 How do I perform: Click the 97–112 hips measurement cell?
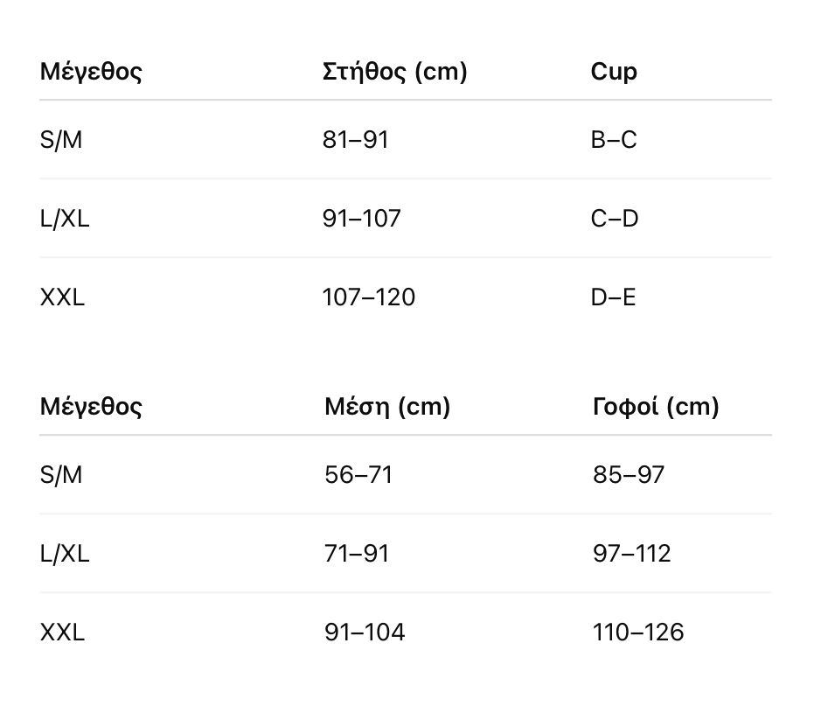(x=631, y=554)
